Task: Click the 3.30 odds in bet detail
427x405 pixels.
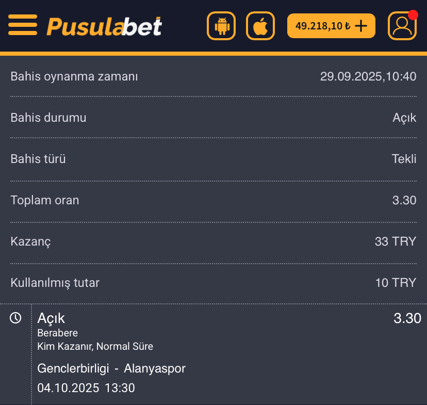Action: coord(407,318)
